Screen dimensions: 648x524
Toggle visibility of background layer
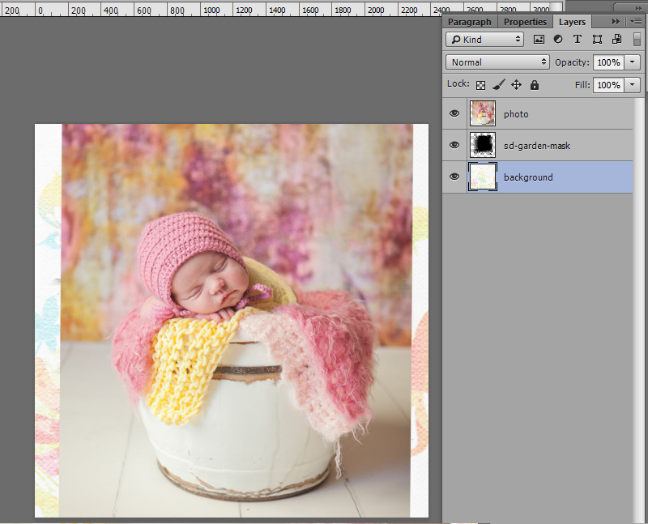click(x=454, y=177)
